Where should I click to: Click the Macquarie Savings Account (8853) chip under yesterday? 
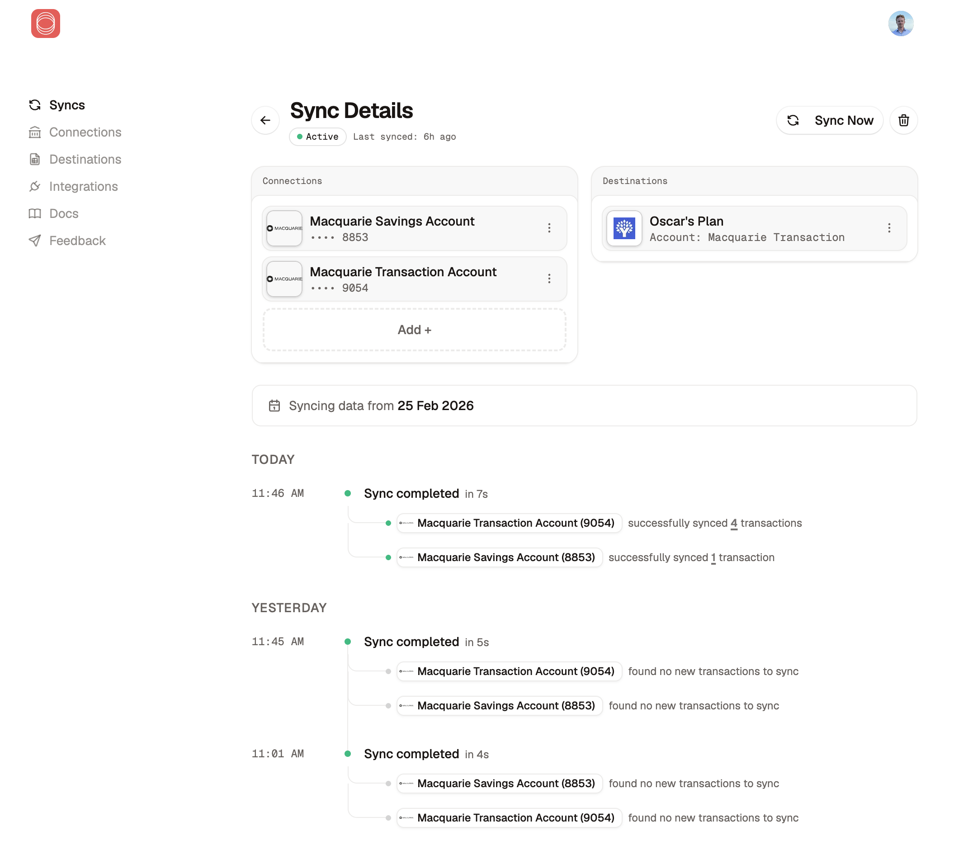[x=499, y=706]
